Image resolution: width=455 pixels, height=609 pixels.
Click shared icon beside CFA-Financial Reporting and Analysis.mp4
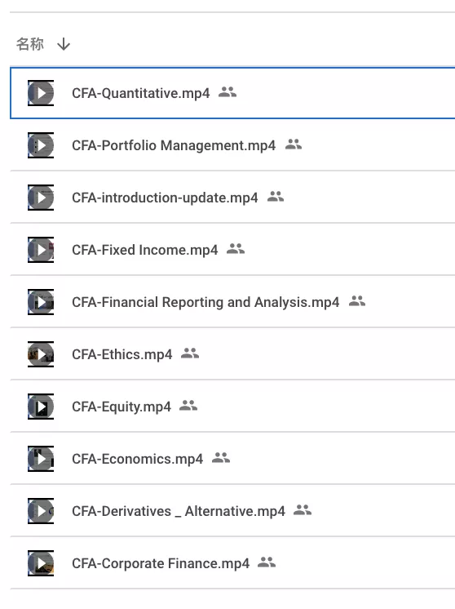[x=357, y=301]
